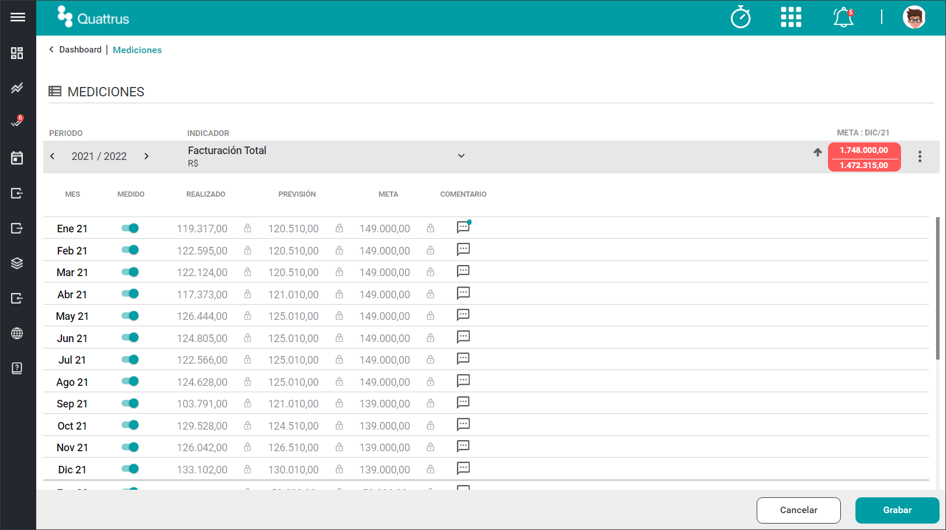This screenshot has width=946, height=530.
Task: Toggle Medido switch for Dic 21
Action: 130,469
